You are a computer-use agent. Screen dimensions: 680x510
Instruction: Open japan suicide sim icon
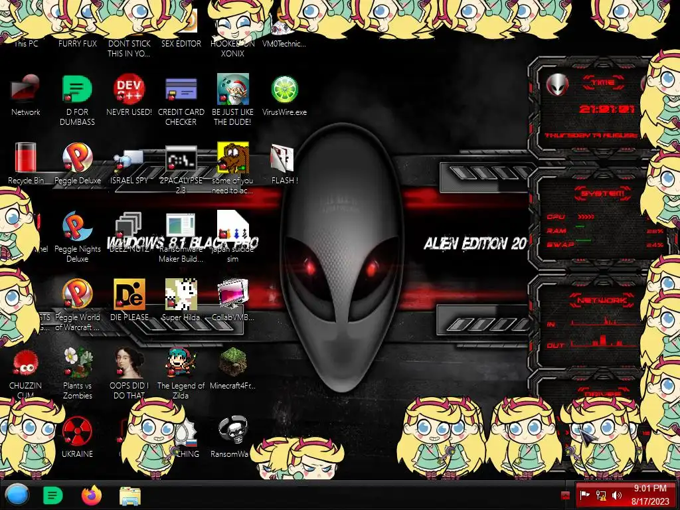233,237
